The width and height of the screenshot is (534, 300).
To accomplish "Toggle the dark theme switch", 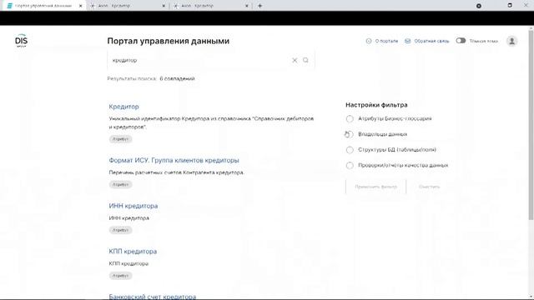I will pos(461,41).
